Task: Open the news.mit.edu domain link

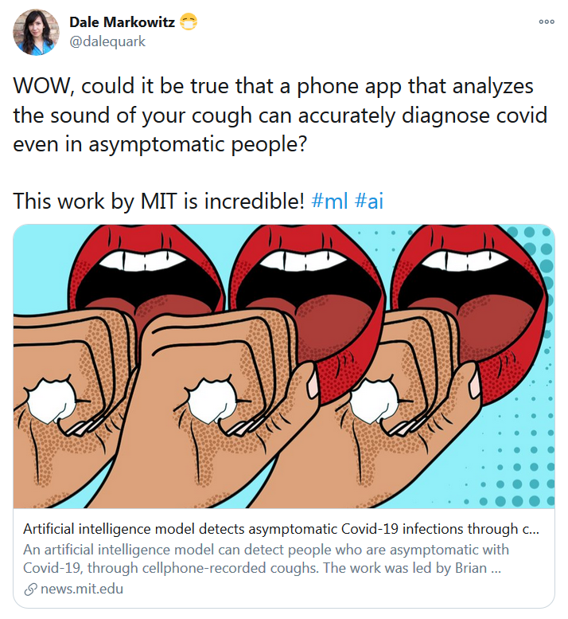Action: (x=82, y=589)
